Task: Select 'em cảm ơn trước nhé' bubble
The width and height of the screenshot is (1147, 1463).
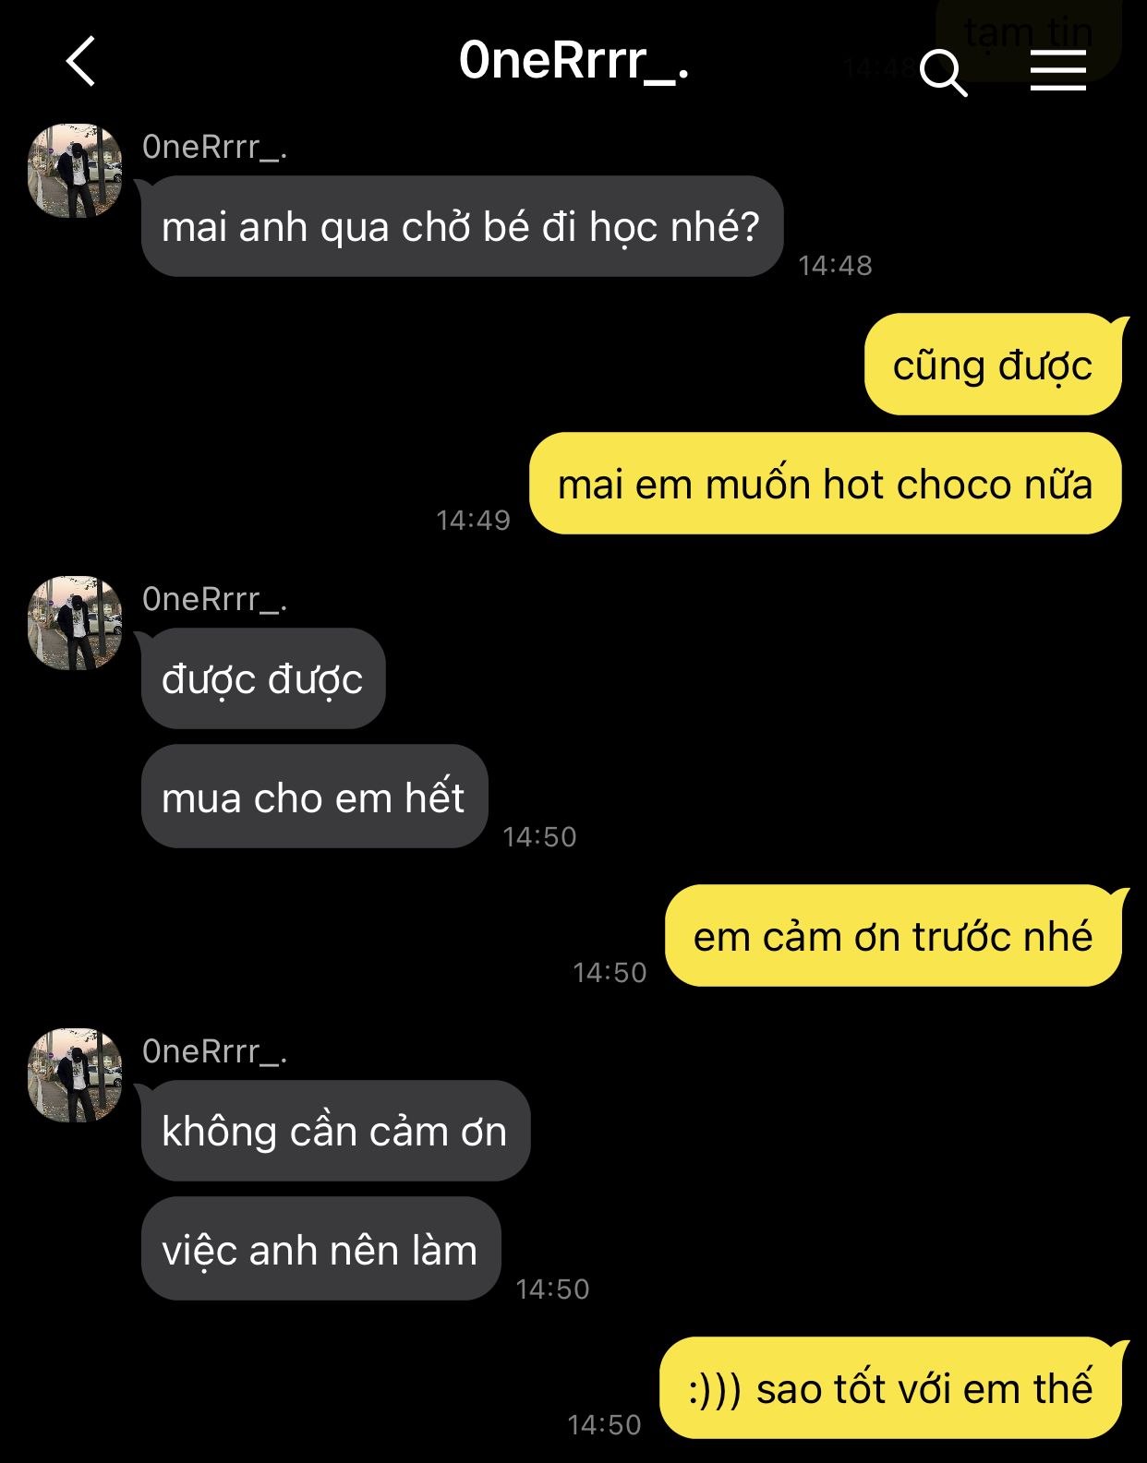Action: point(894,936)
